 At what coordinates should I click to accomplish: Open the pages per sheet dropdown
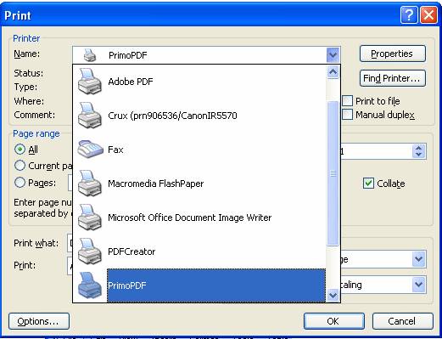418,259
